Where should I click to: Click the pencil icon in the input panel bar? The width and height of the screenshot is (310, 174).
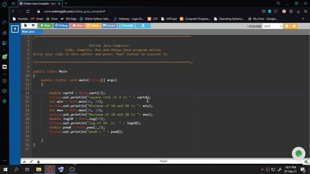31,162
